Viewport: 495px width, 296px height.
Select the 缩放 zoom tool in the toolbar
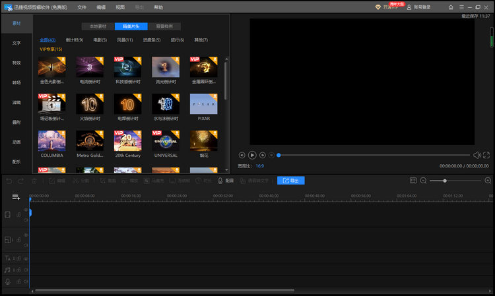130,181
